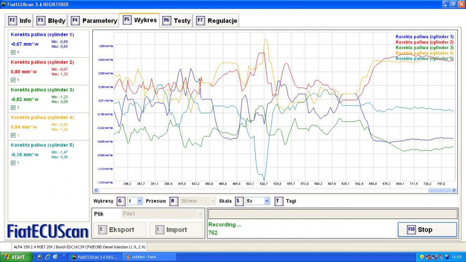Click the chart scrollbar right arrow
The width and height of the screenshot is (466, 262).
[454, 190]
